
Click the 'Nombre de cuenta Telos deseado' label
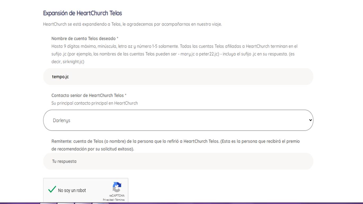click(x=85, y=38)
